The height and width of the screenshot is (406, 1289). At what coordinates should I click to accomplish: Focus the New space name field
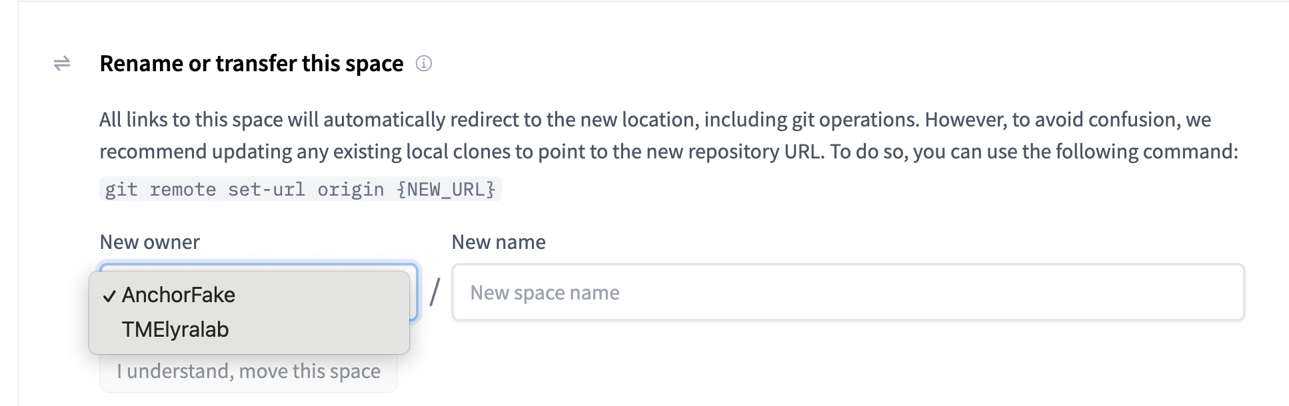tap(848, 293)
